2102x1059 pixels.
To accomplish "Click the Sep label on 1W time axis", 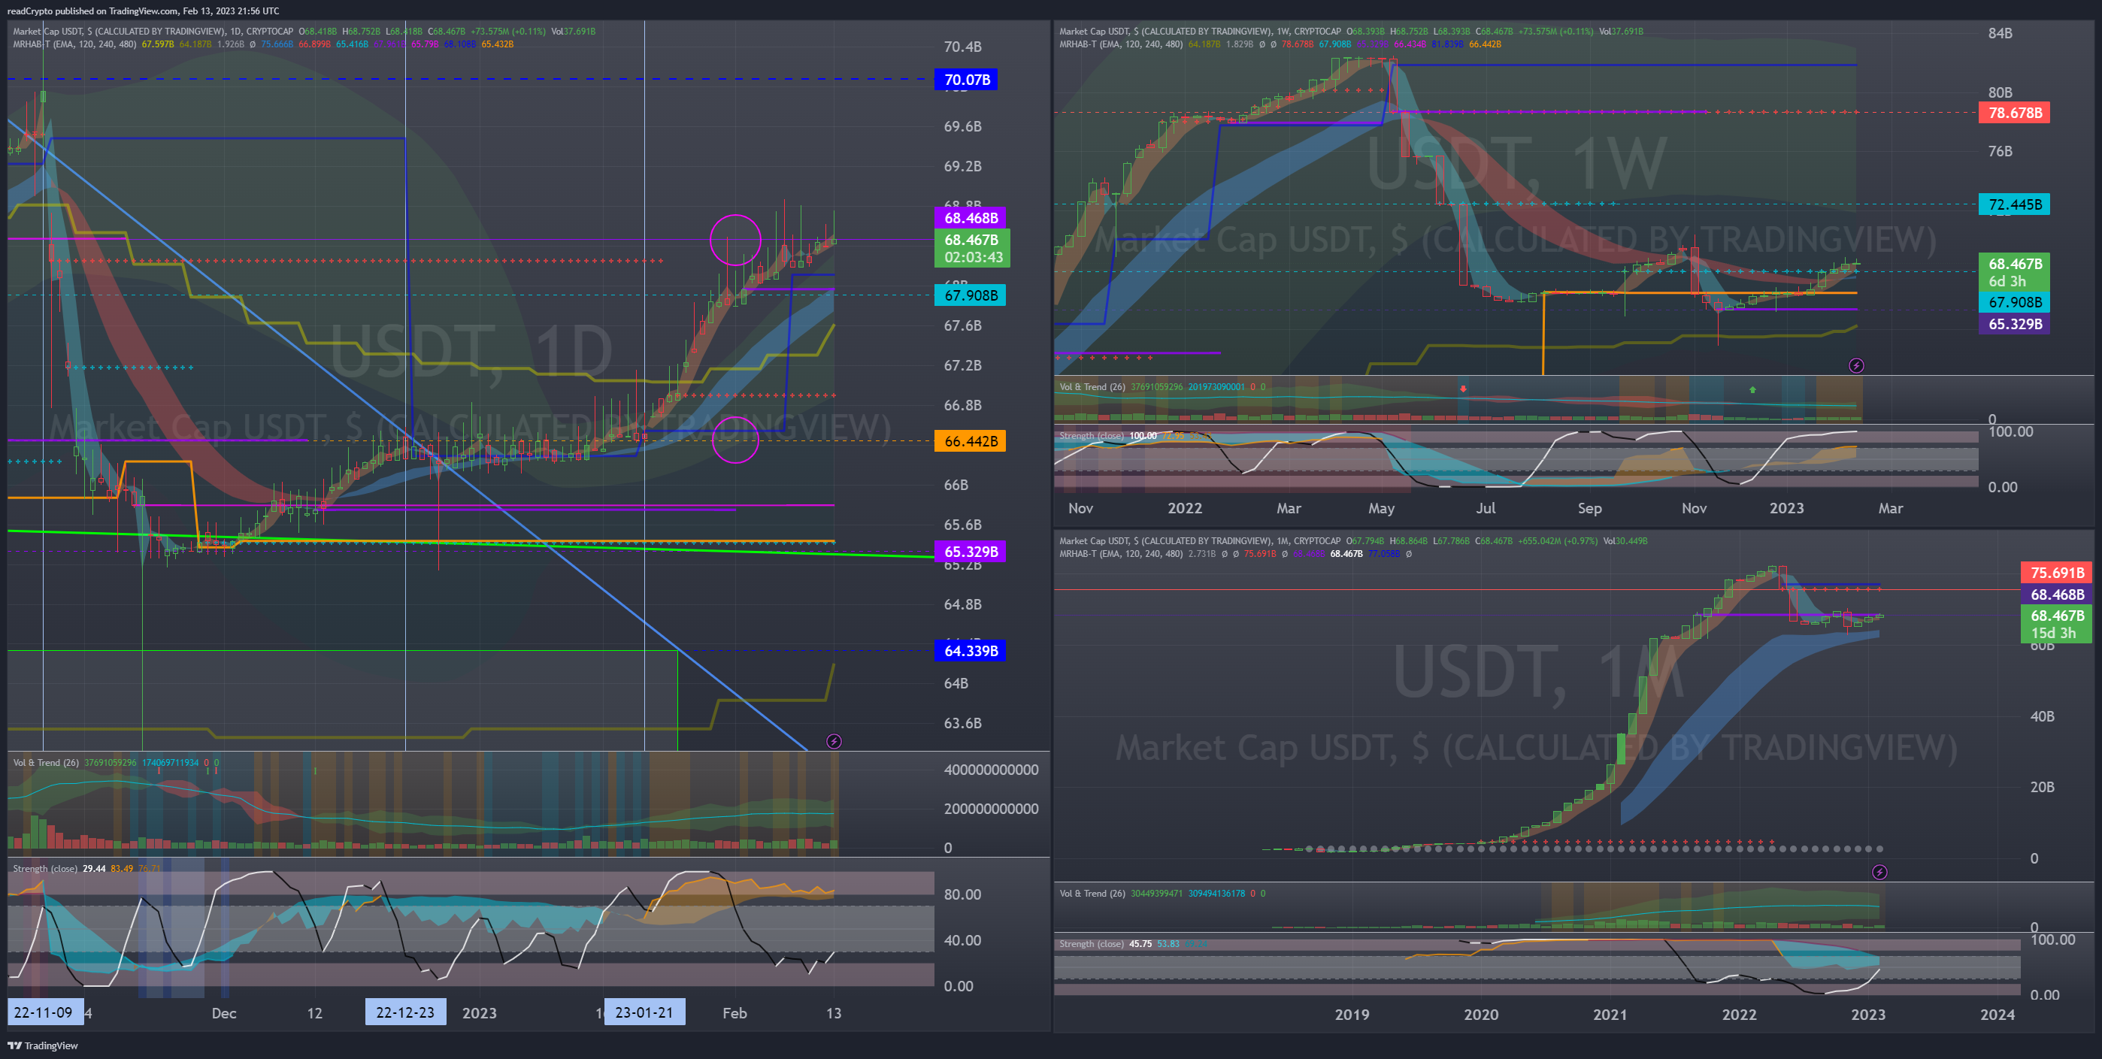I will [1589, 508].
